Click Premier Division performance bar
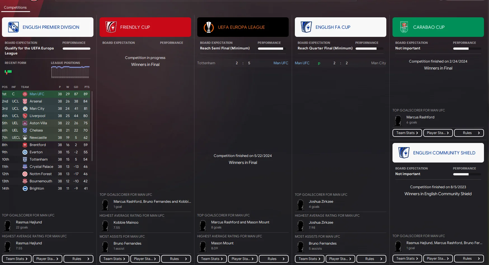489x265 pixels. 76,49
